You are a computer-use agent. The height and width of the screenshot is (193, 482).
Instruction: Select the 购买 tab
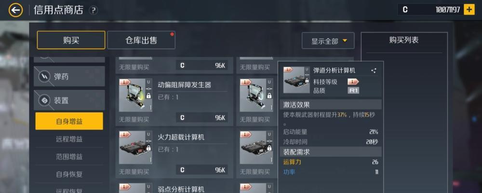tap(71, 40)
